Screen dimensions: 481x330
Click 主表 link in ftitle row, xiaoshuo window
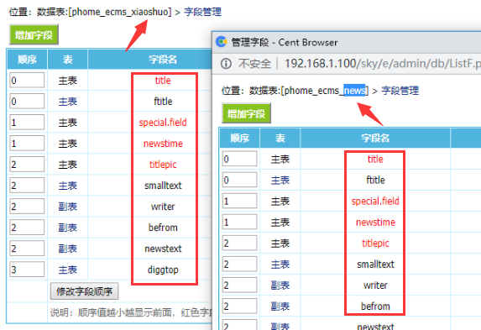pos(67,102)
